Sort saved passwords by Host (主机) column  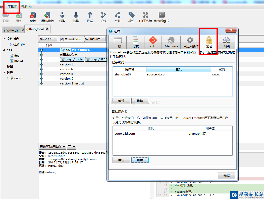pos(178,69)
